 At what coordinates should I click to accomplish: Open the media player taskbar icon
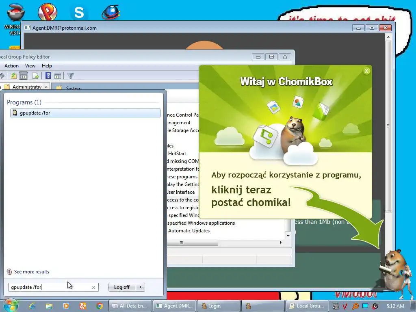click(66, 306)
